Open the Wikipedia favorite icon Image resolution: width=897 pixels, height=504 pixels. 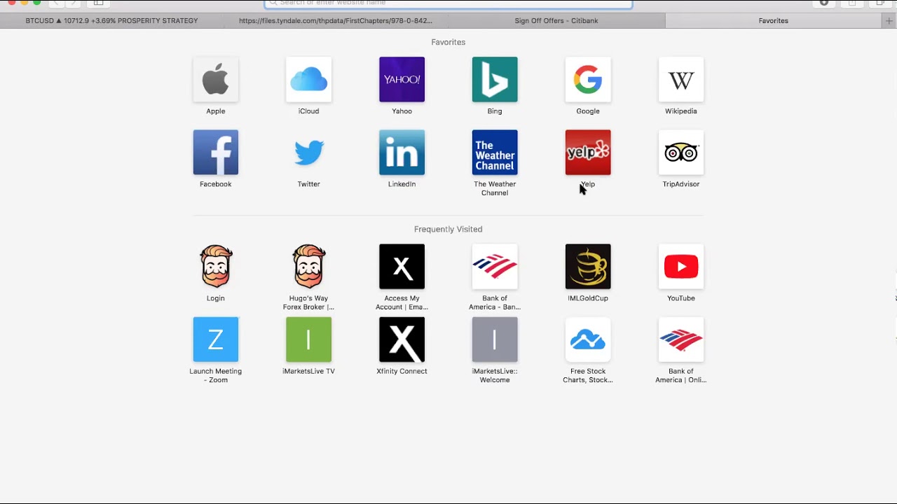pos(681,79)
